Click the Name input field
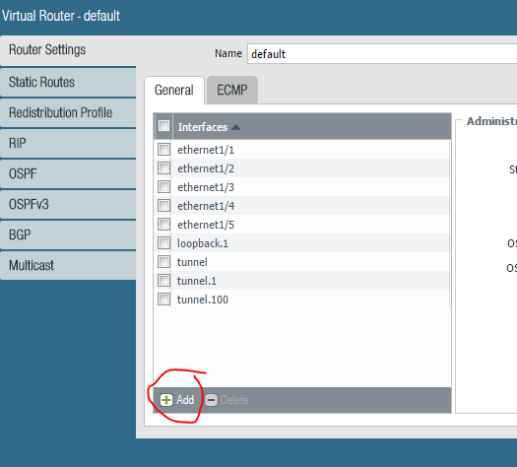 coord(382,54)
